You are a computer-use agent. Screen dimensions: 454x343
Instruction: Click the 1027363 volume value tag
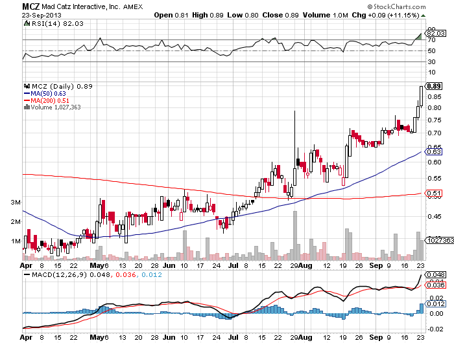click(440, 240)
